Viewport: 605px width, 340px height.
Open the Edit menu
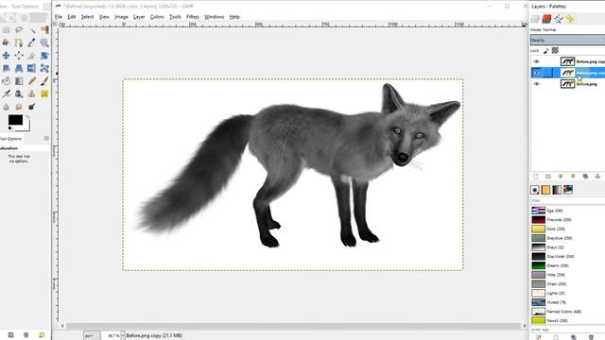pyautogui.click(x=72, y=17)
